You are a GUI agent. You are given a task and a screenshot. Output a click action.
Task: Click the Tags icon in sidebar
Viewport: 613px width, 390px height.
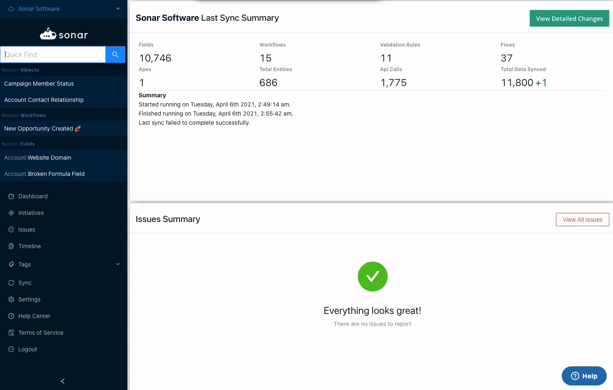[11, 264]
